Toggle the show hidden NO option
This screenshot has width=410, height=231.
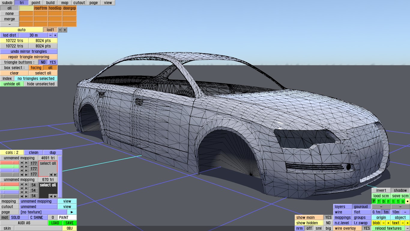click(328, 223)
